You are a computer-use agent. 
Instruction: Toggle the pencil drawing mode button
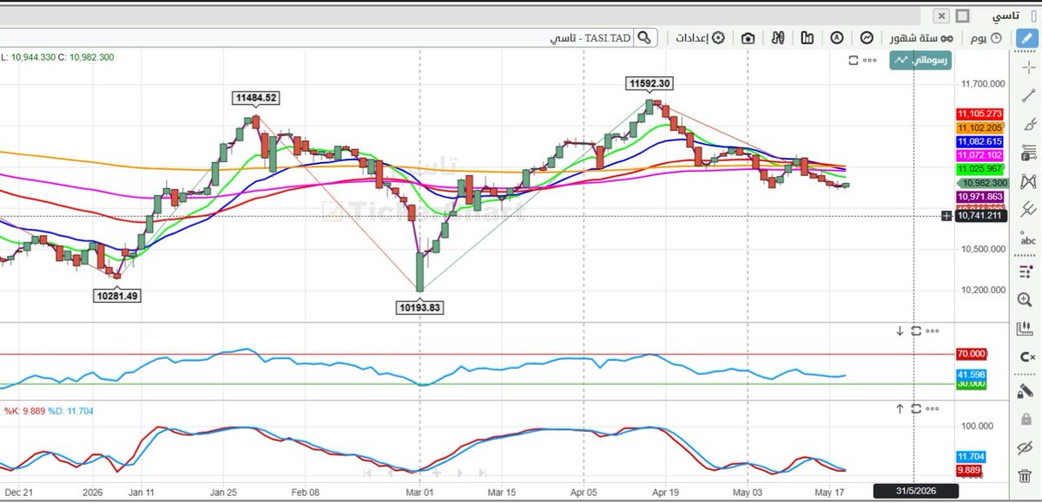pyautogui.click(x=1029, y=38)
